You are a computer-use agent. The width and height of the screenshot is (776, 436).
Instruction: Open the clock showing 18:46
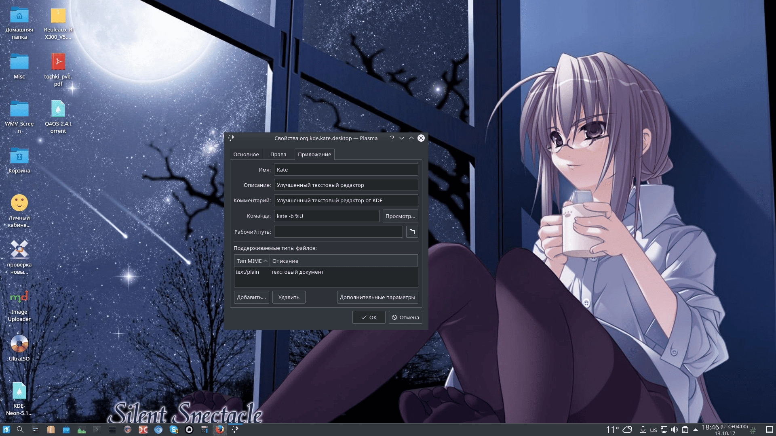tap(725, 430)
